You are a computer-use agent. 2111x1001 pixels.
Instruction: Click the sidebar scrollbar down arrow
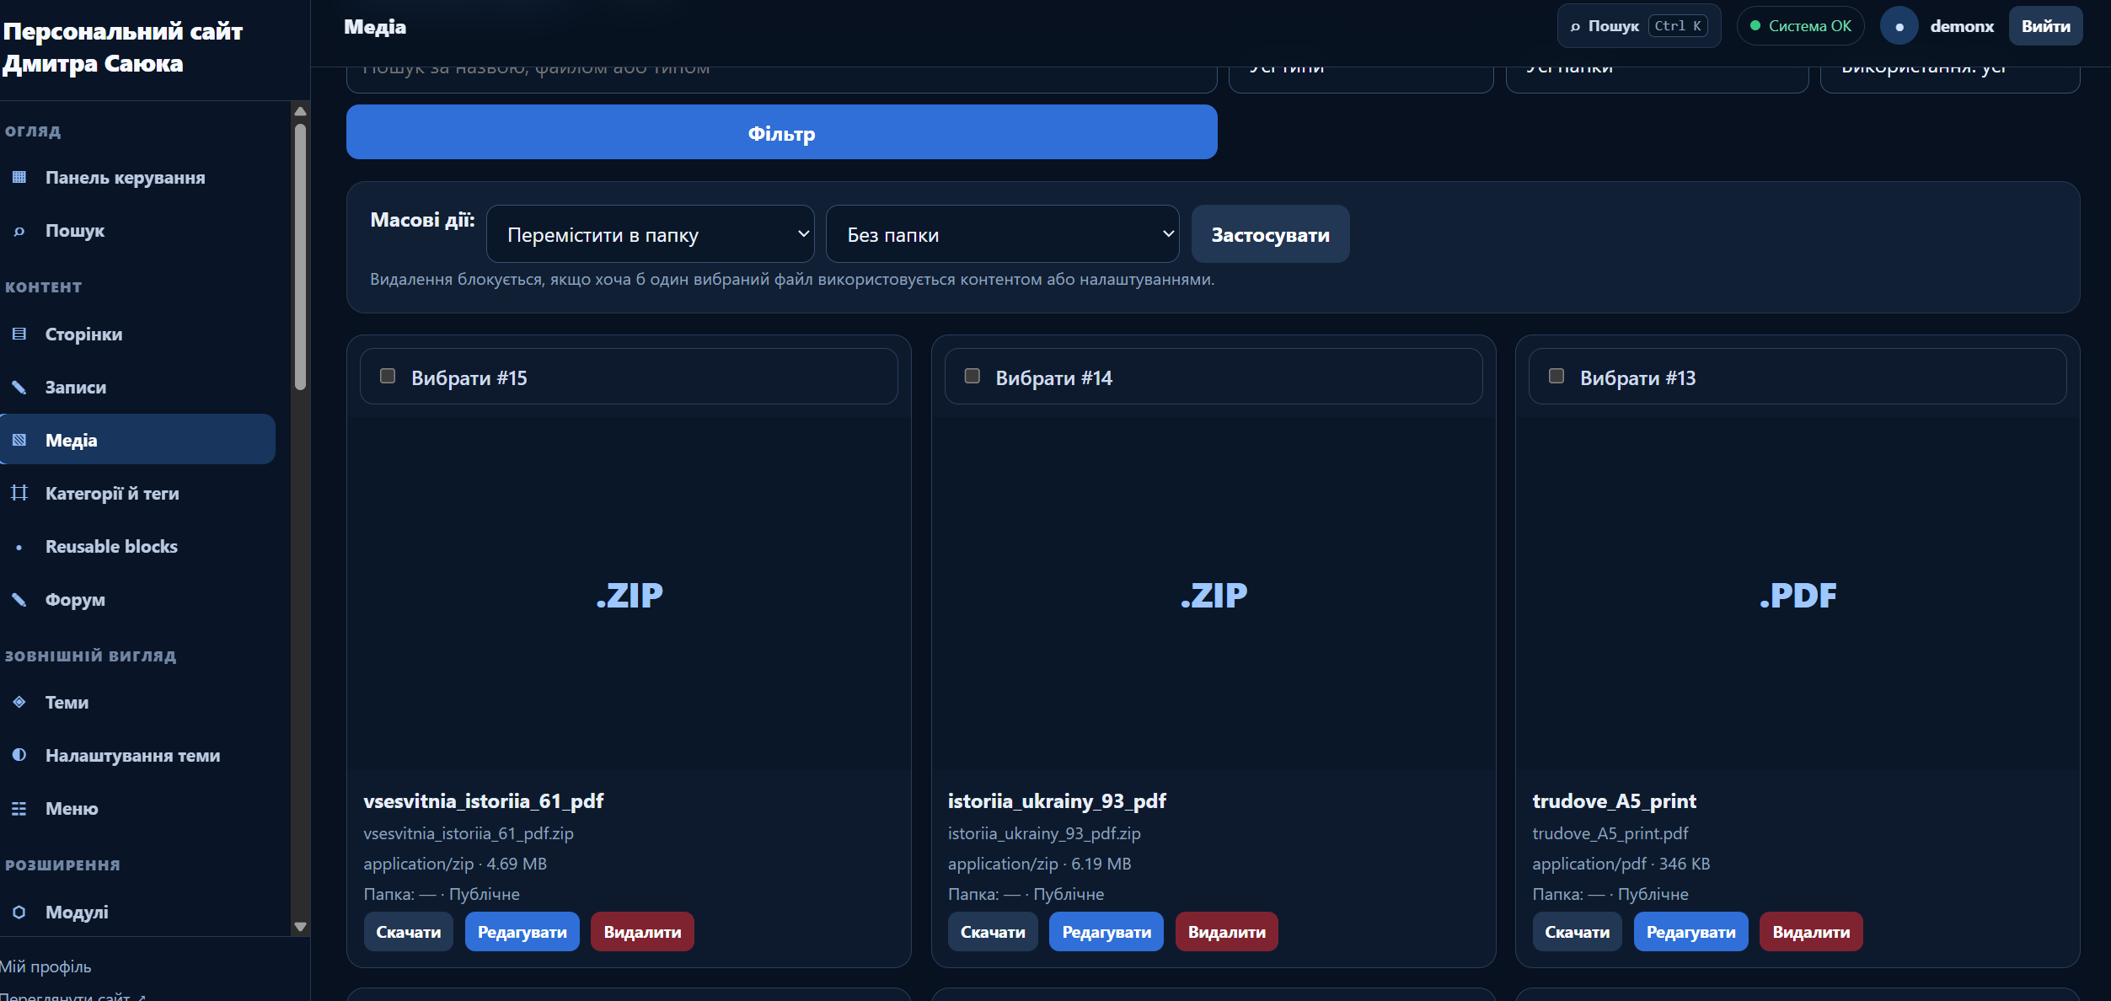point(300,926)
